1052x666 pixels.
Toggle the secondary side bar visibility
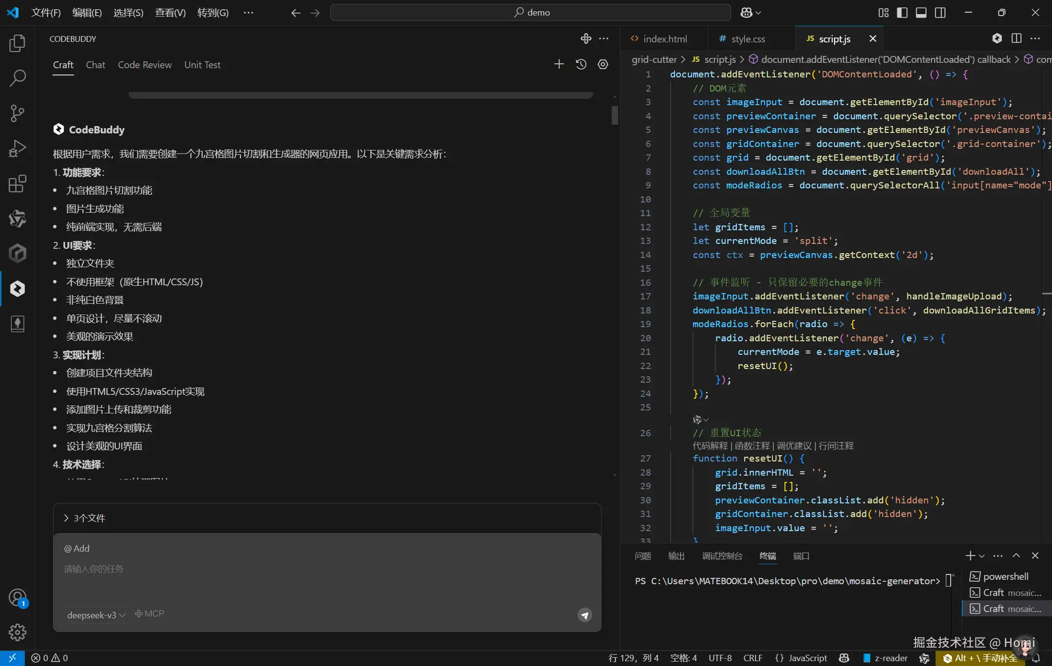coord(940,13)
